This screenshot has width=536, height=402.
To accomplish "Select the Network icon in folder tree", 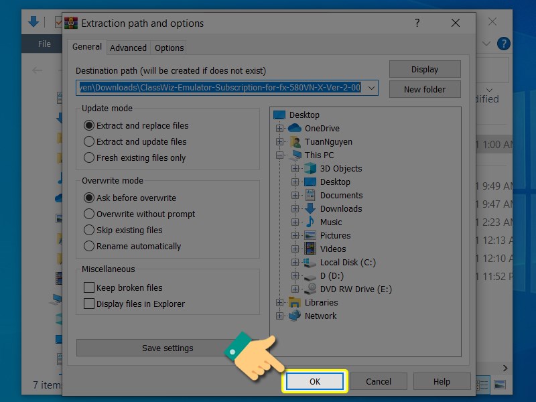I will point(295,316).
